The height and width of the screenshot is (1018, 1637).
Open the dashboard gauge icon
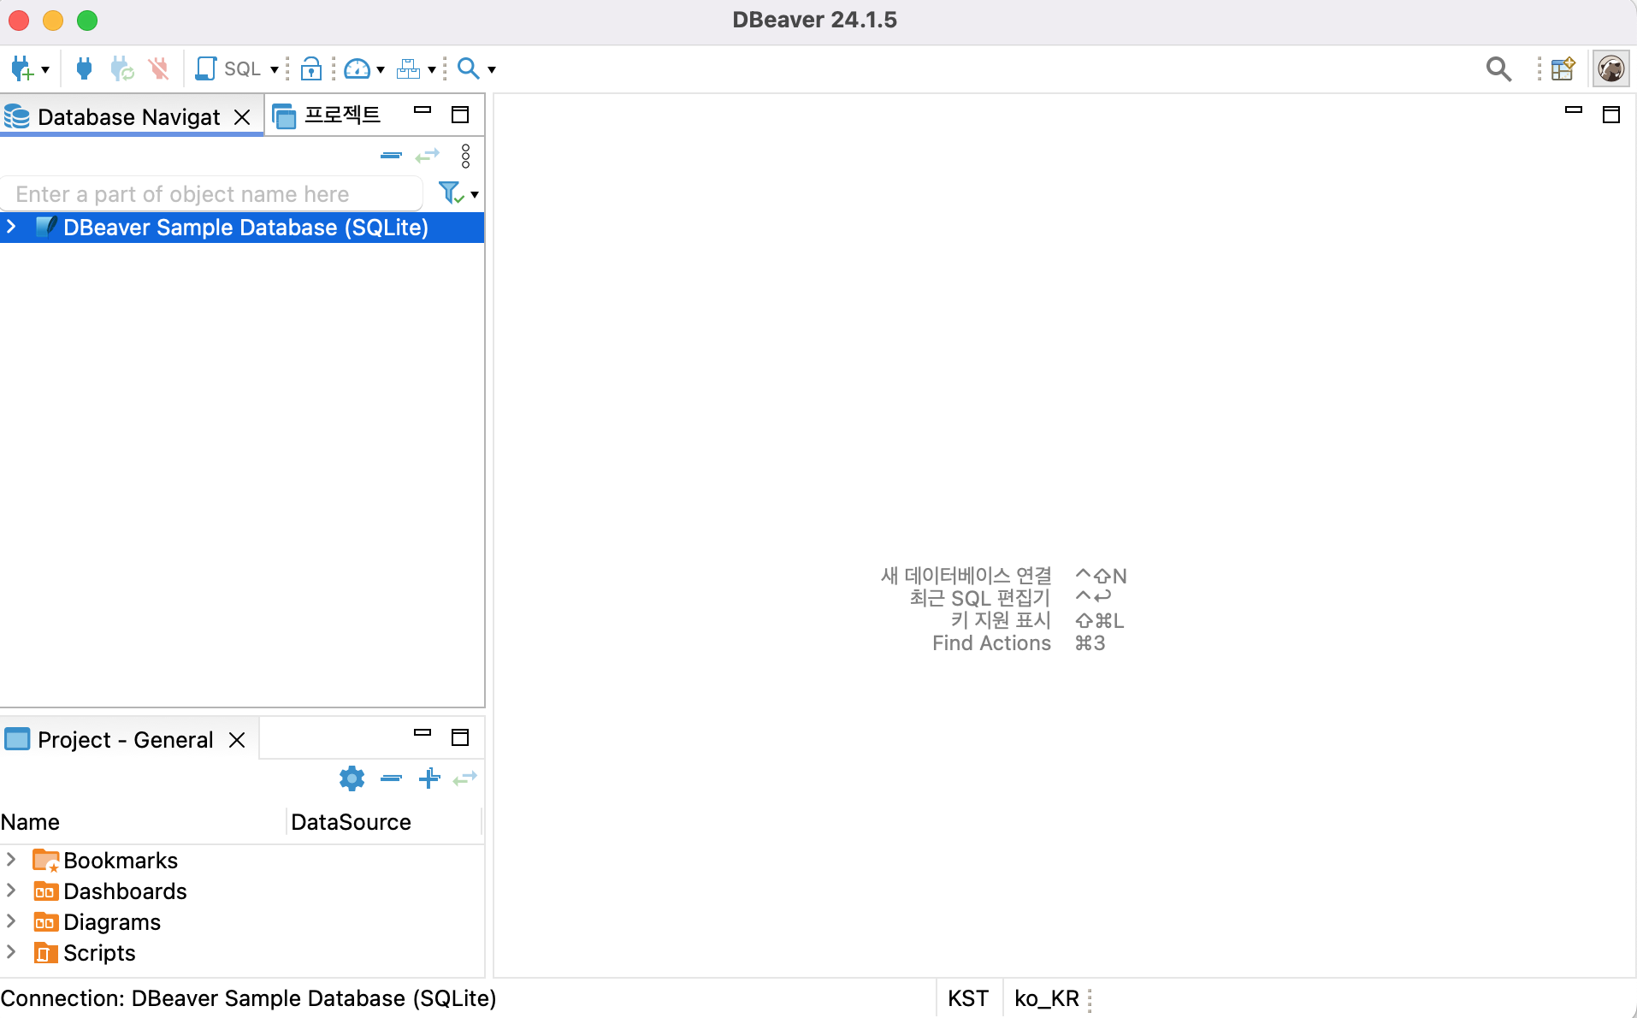tap(357, 68)
